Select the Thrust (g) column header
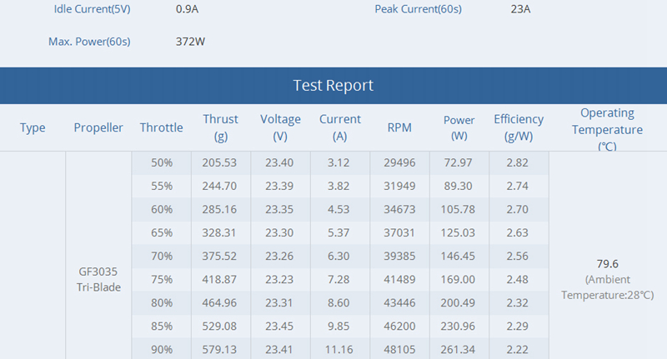Screen dimensions: 667x359 click(x=220, y=127)
